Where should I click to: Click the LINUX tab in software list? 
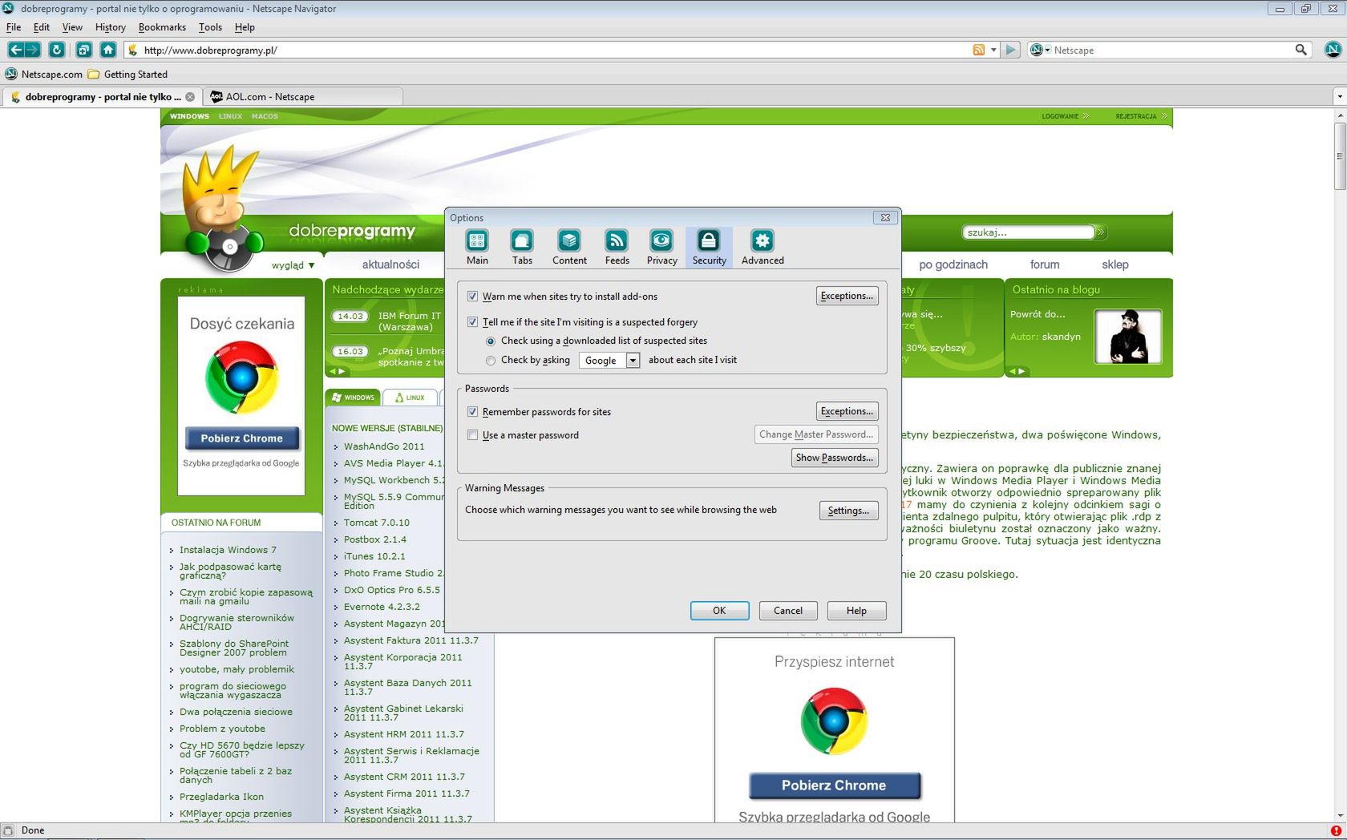(x=410, y=398)
